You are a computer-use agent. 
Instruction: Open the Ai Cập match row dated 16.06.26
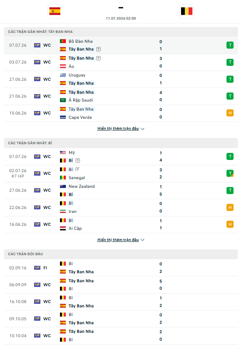coord(121,224)
